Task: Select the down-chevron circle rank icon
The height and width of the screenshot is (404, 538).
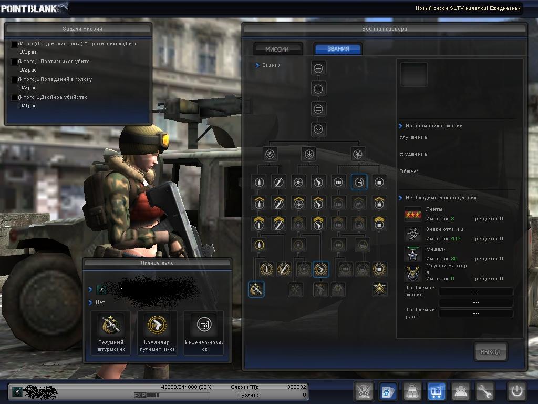Action: (x=318, y=129)
